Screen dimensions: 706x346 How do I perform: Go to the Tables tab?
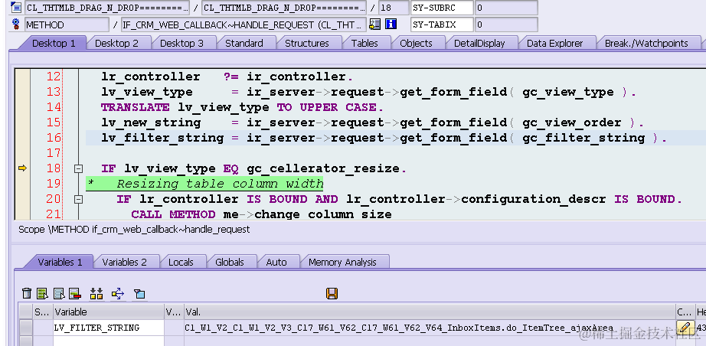pyautogui.click(x=364, y=43)
